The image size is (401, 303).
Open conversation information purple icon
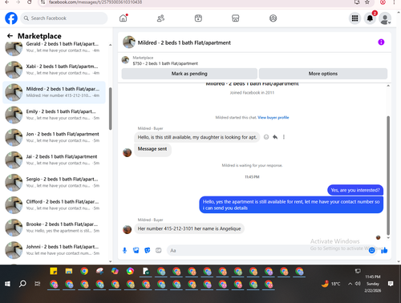381,42
